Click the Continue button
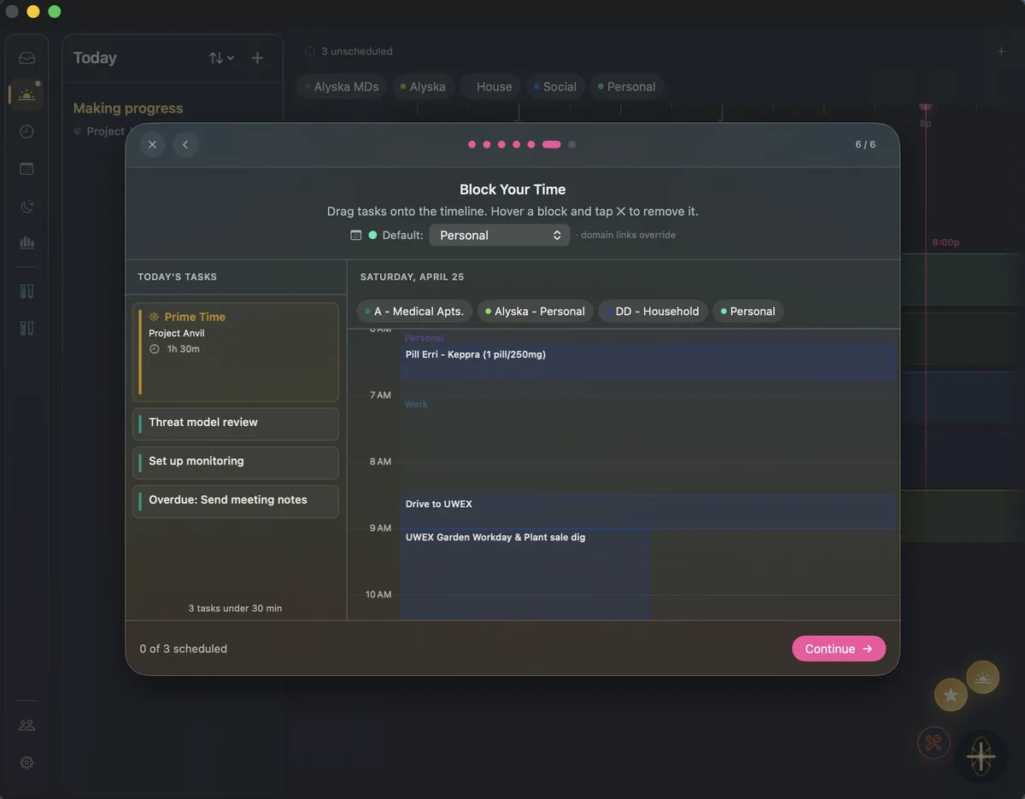 click(838, 649)
